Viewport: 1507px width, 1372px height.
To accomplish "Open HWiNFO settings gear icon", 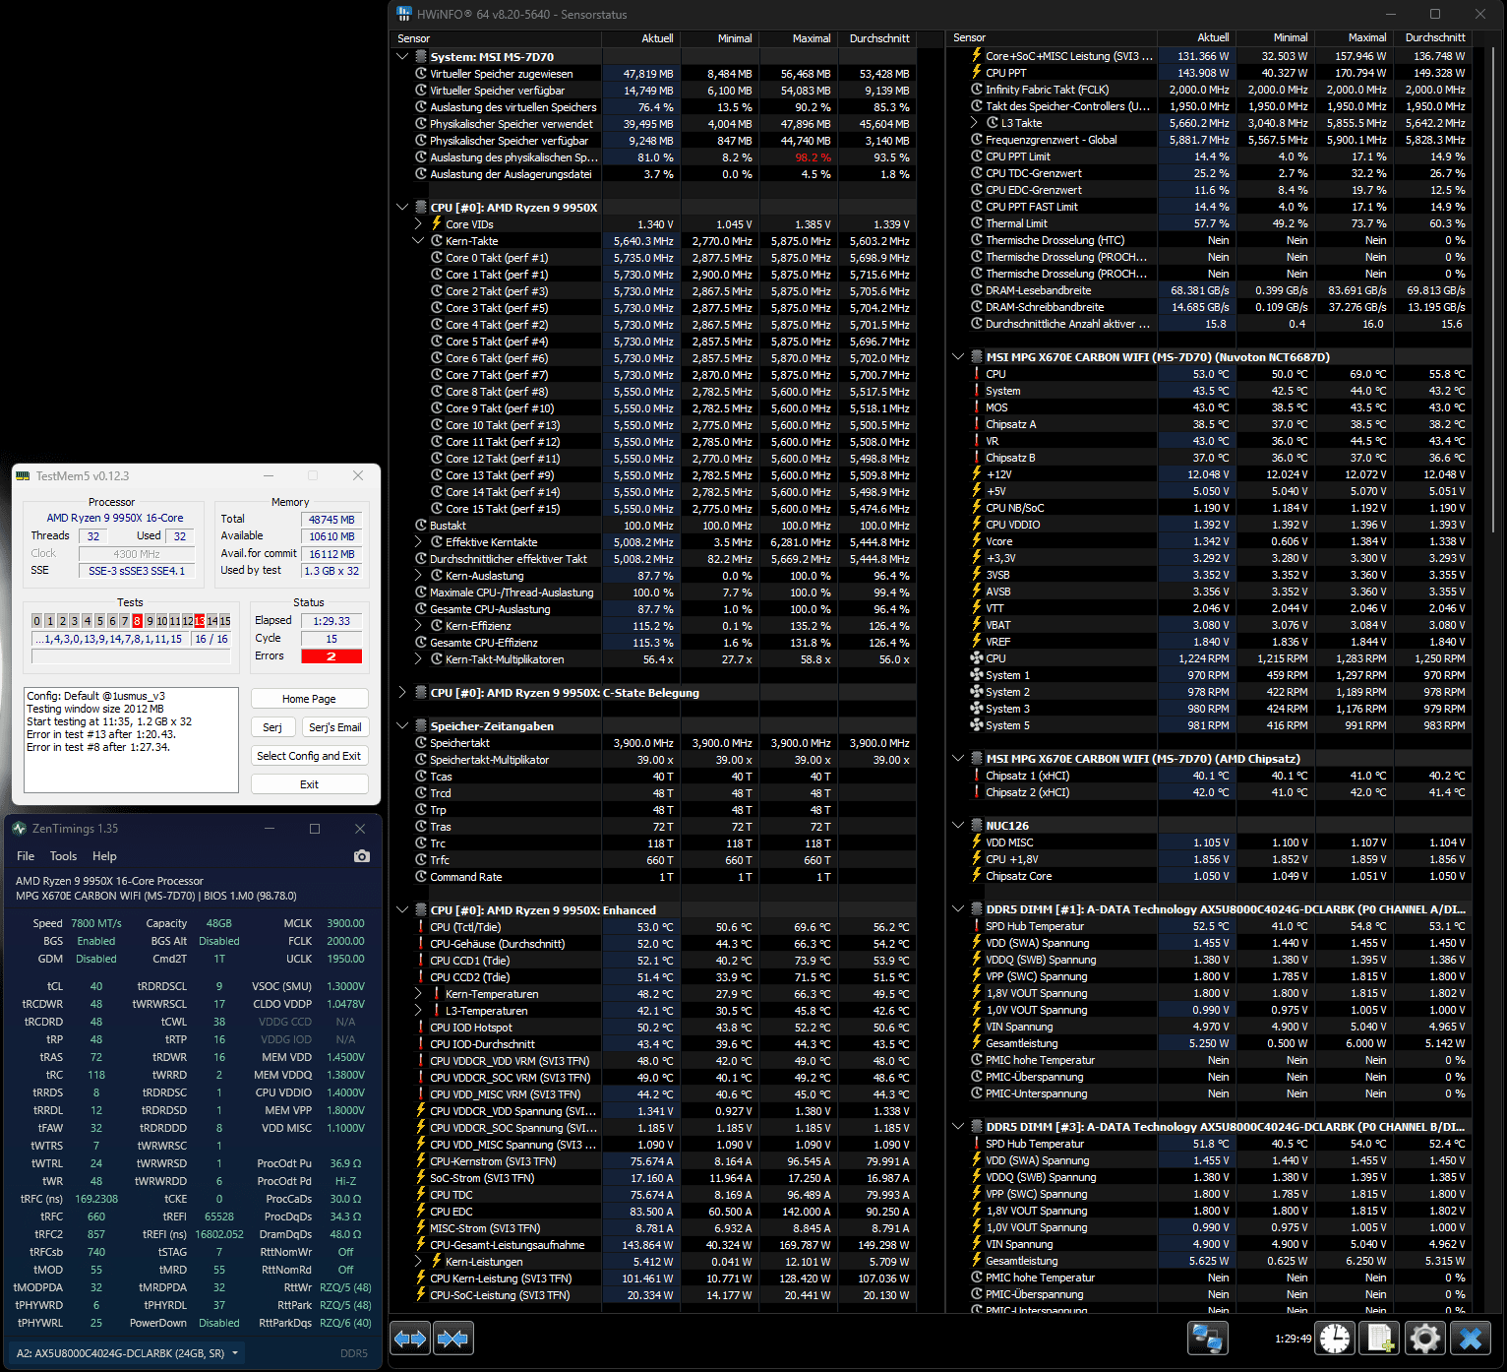I will coord(1425,1339).
